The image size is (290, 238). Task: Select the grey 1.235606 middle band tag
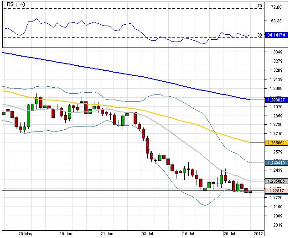[276, 181]
